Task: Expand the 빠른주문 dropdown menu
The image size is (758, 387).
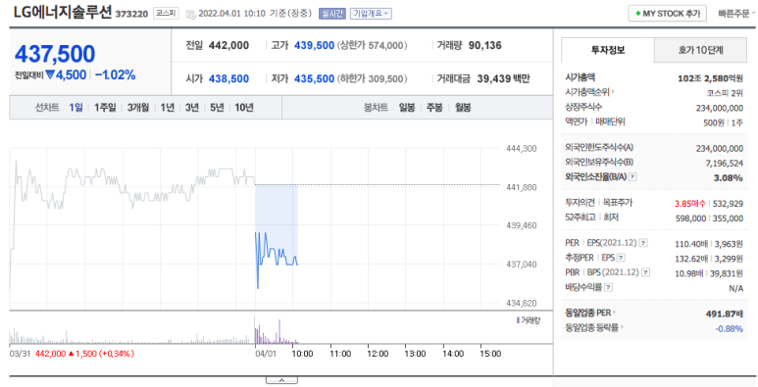Action: point(736,14)
